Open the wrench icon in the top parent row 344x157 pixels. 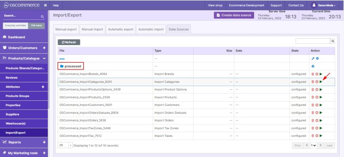click(313, 58)
